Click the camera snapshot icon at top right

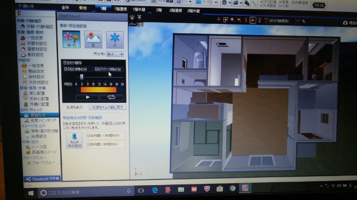[x=345, y=23]
